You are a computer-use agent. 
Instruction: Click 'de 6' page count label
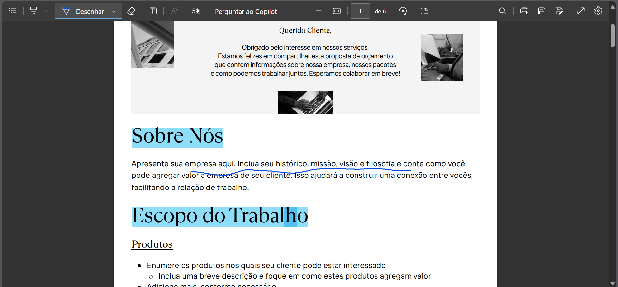click(x=380, y=11)
